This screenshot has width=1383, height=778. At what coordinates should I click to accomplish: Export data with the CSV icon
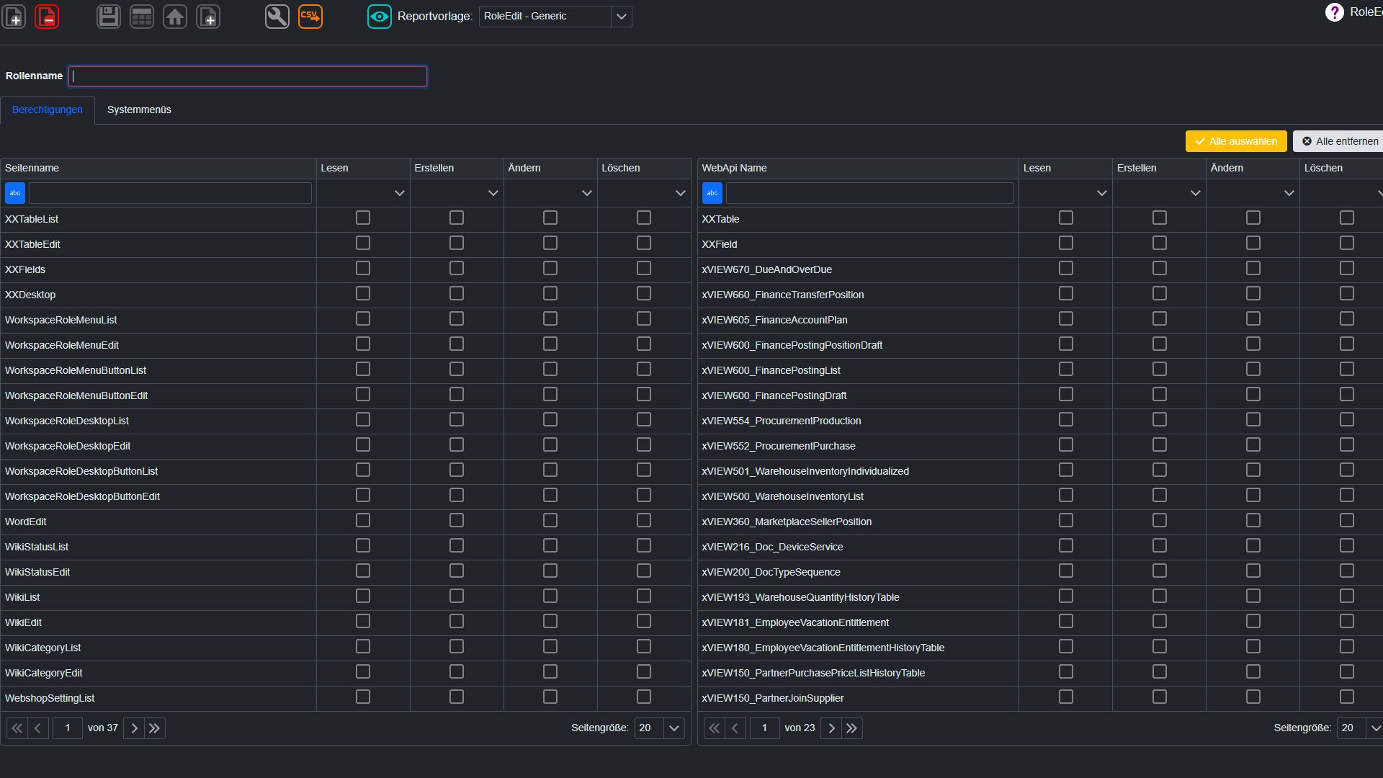click(310, 16)
